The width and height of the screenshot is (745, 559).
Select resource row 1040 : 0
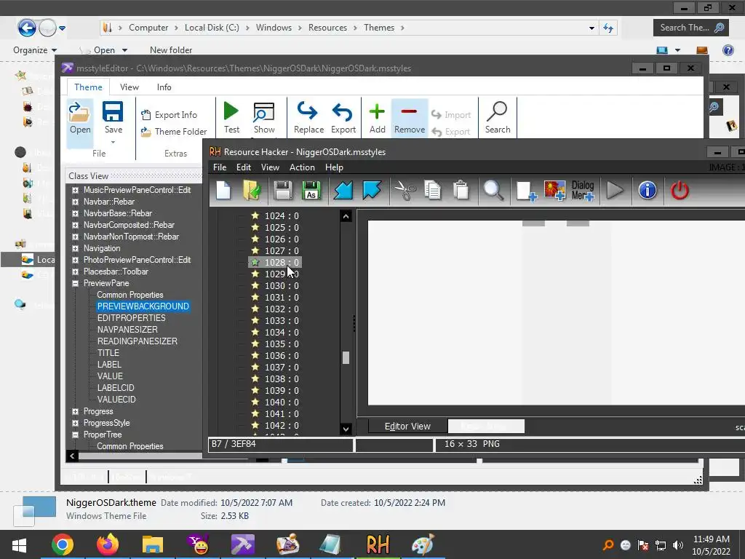282,402
